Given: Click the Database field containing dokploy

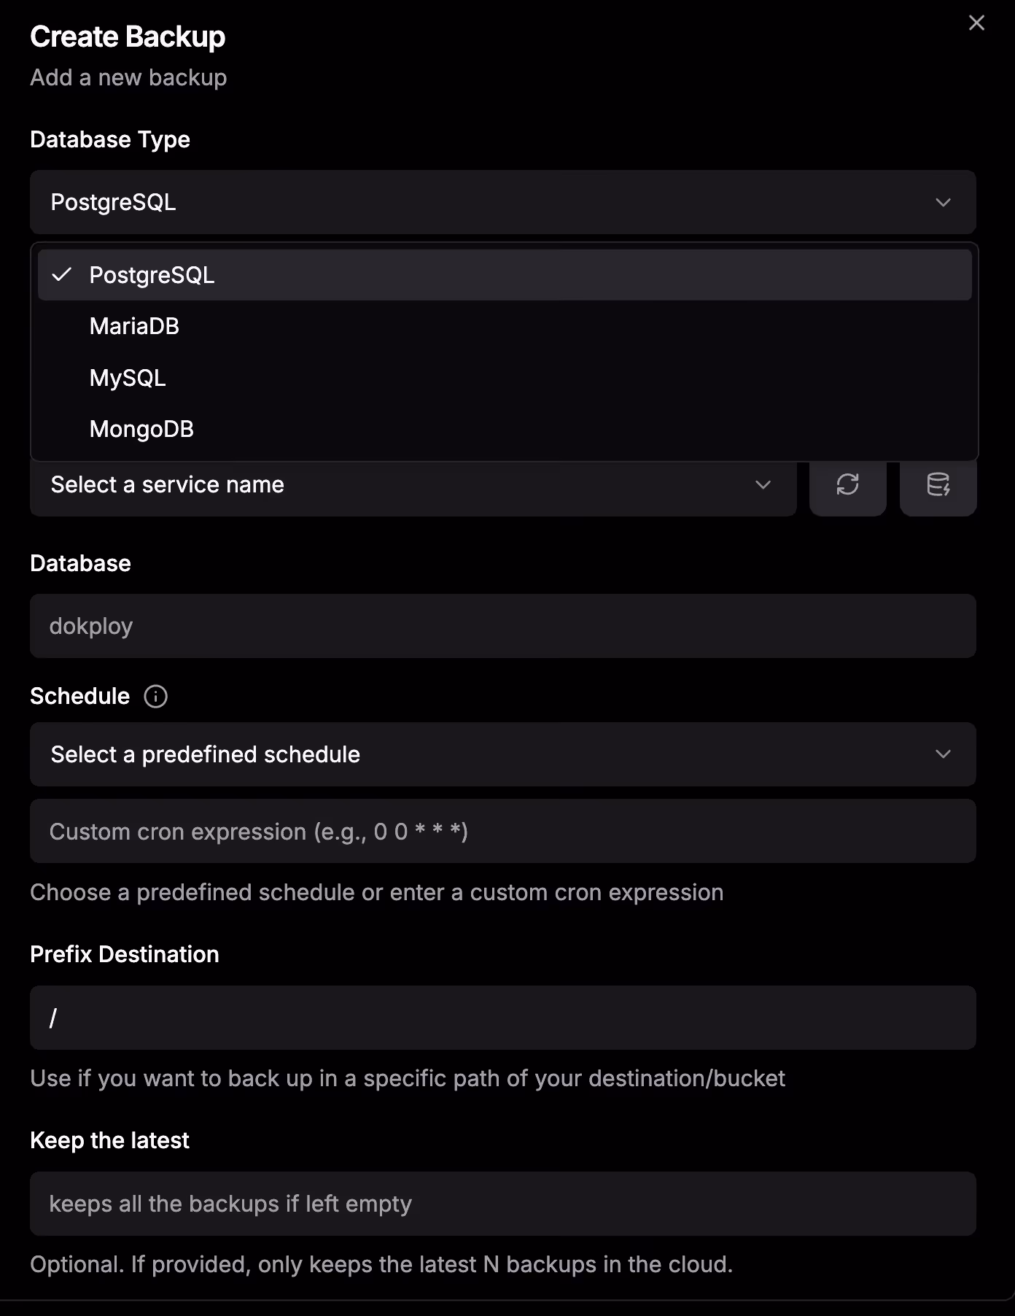Looking at the screenshot, I should (502, 625).
